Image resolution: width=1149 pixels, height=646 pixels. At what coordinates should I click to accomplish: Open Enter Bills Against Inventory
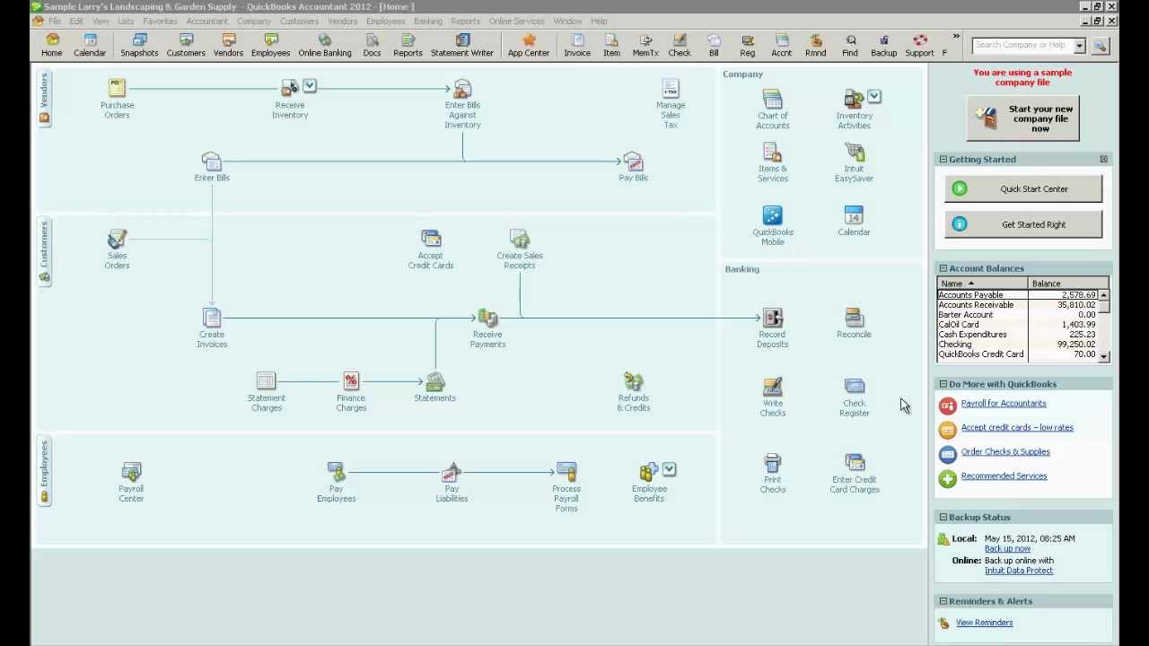coord(462,88)
